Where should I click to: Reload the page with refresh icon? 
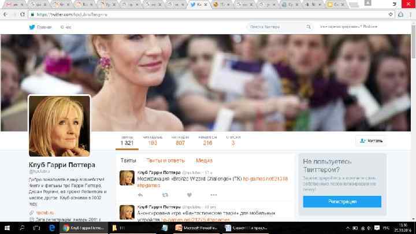click(23, 14)
